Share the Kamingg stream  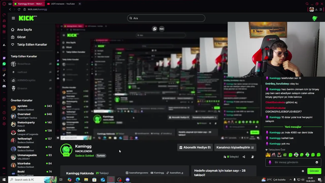244,157
